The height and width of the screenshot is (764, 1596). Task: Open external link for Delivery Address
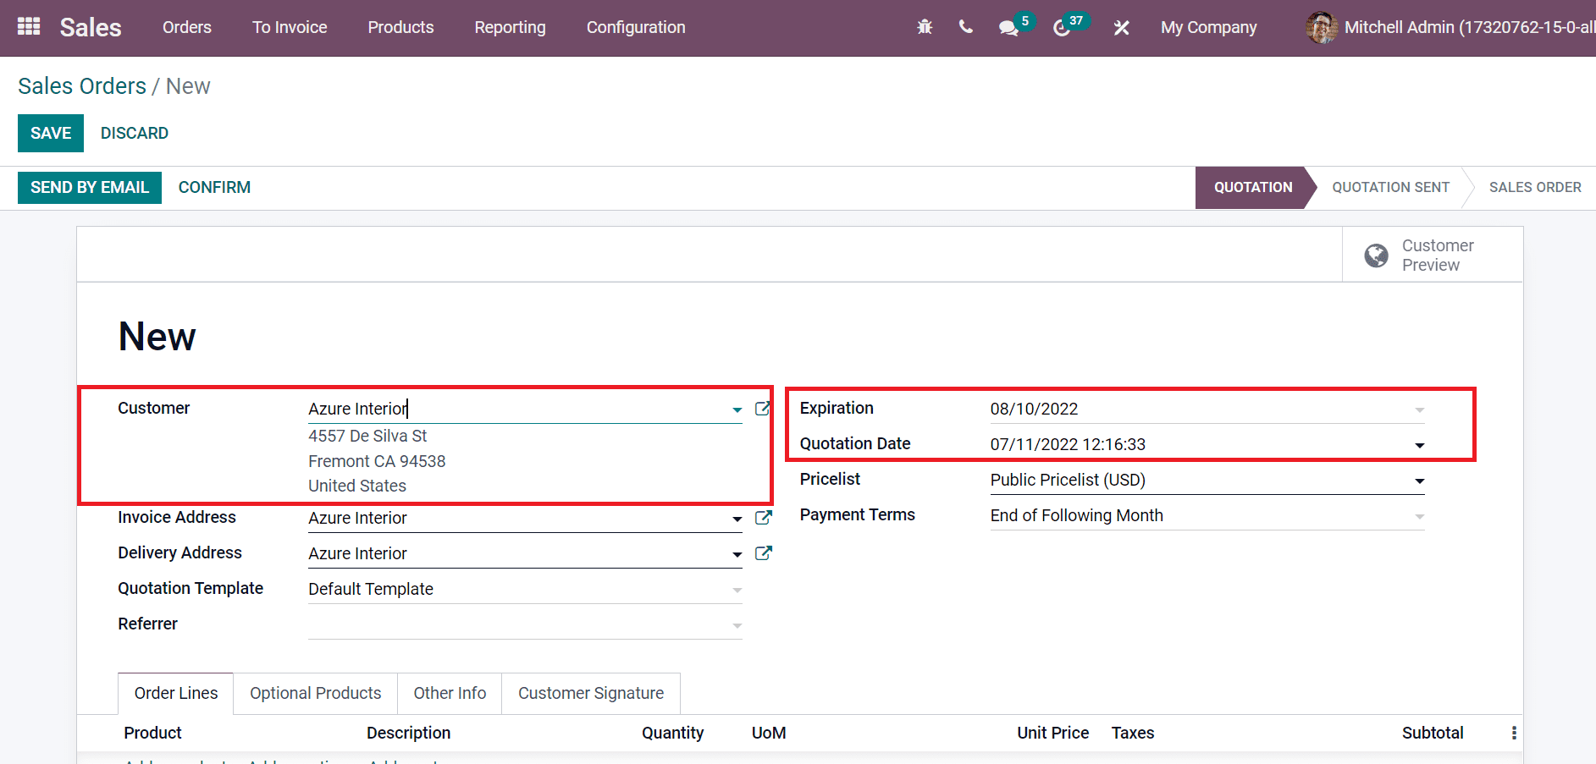click(x=763, y=552)
